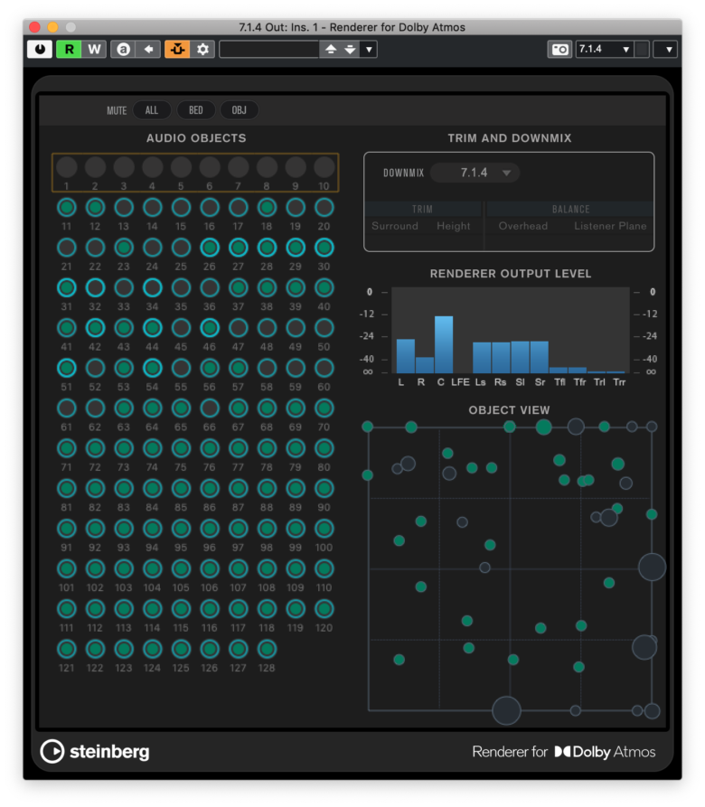Click the far-right toolbar menu arrow

click(665, 49)
